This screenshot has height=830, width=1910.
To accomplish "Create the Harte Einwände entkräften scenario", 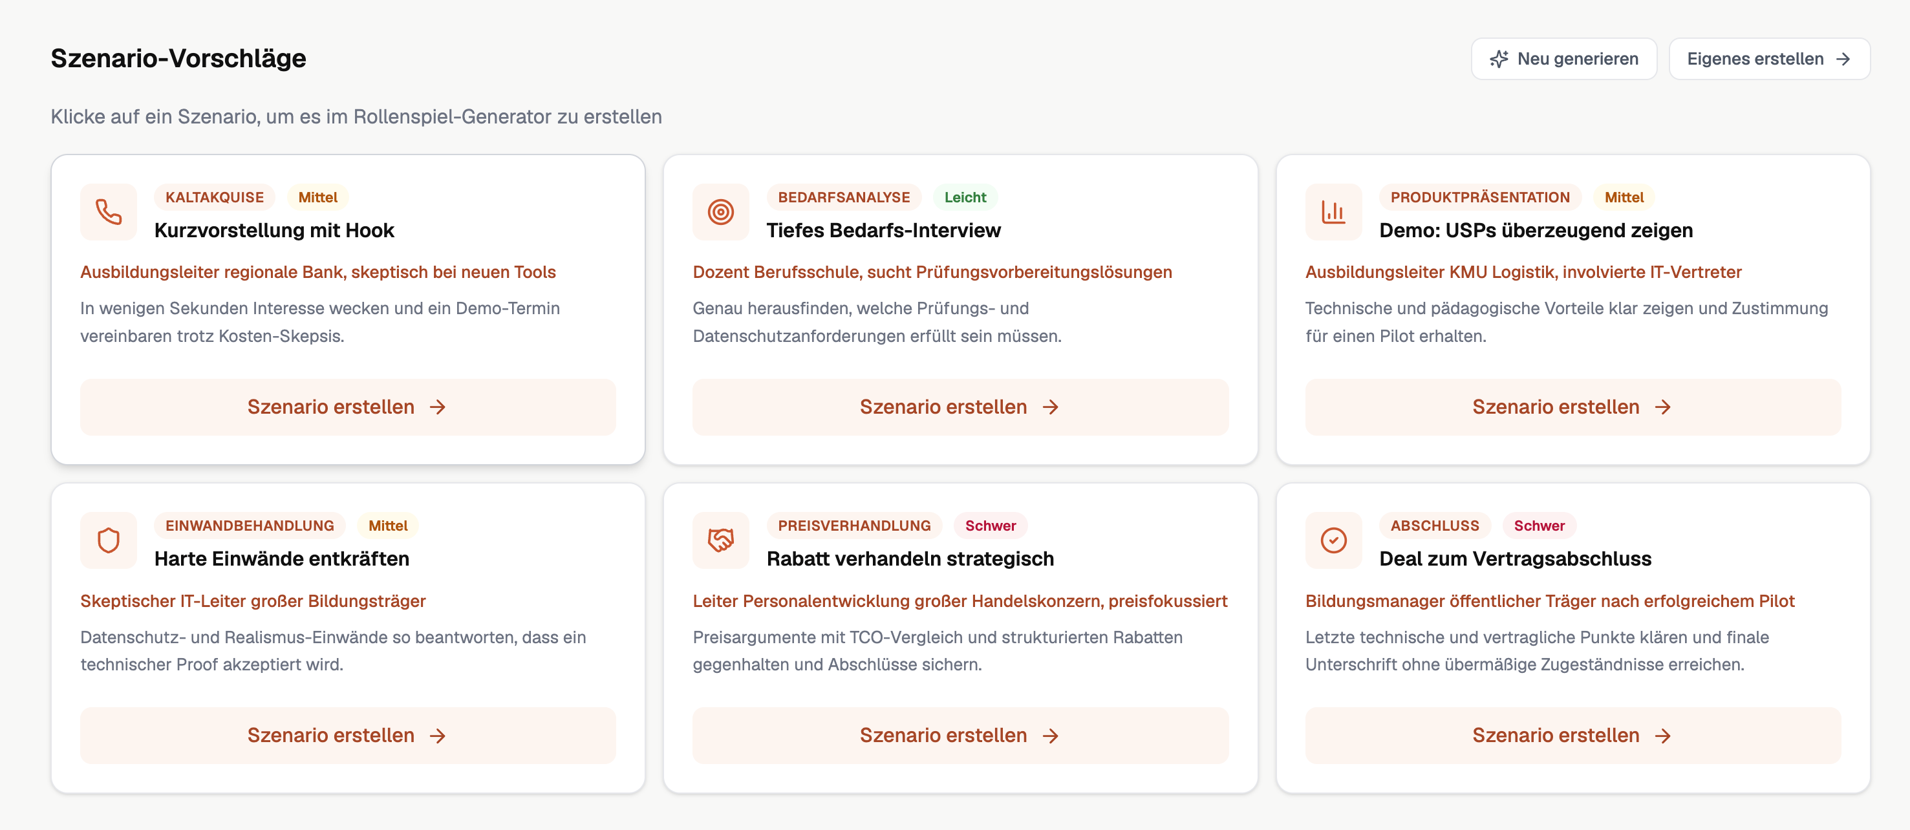I will 348,734.
